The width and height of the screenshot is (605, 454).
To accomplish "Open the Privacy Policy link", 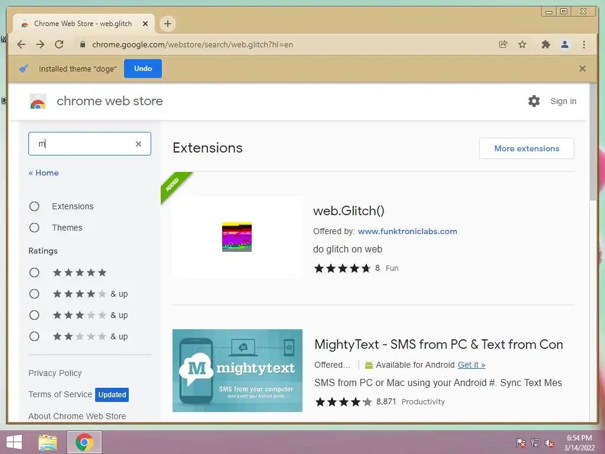I will pos(55,373).
